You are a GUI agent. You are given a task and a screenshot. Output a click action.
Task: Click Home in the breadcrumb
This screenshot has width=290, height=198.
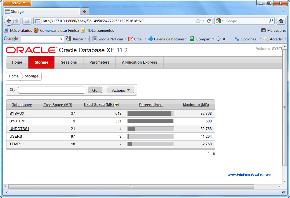point(14,76)
